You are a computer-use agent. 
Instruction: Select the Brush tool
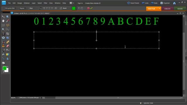pyautogui.click(x=3, y=50)
